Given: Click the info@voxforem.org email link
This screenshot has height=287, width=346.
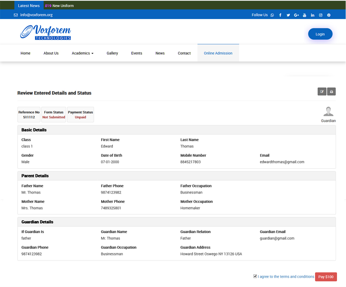Looking at the screenshot, I should pos(36,15).
